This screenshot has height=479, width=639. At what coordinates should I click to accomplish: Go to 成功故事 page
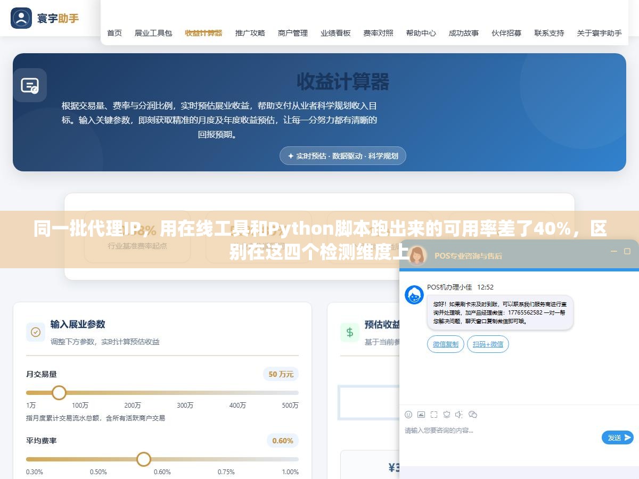pos(464,33)
